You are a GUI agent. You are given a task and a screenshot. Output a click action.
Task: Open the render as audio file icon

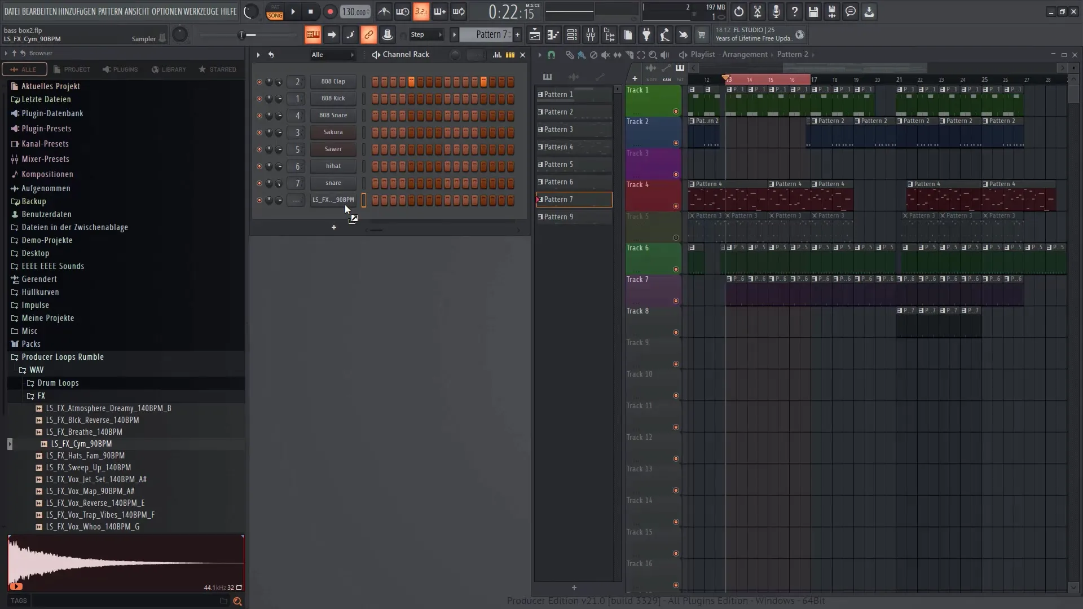(x=832, y=11)
